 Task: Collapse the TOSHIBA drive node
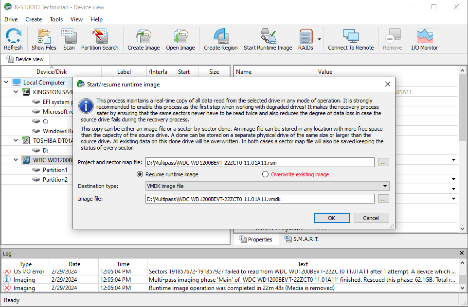coord(16,140)
